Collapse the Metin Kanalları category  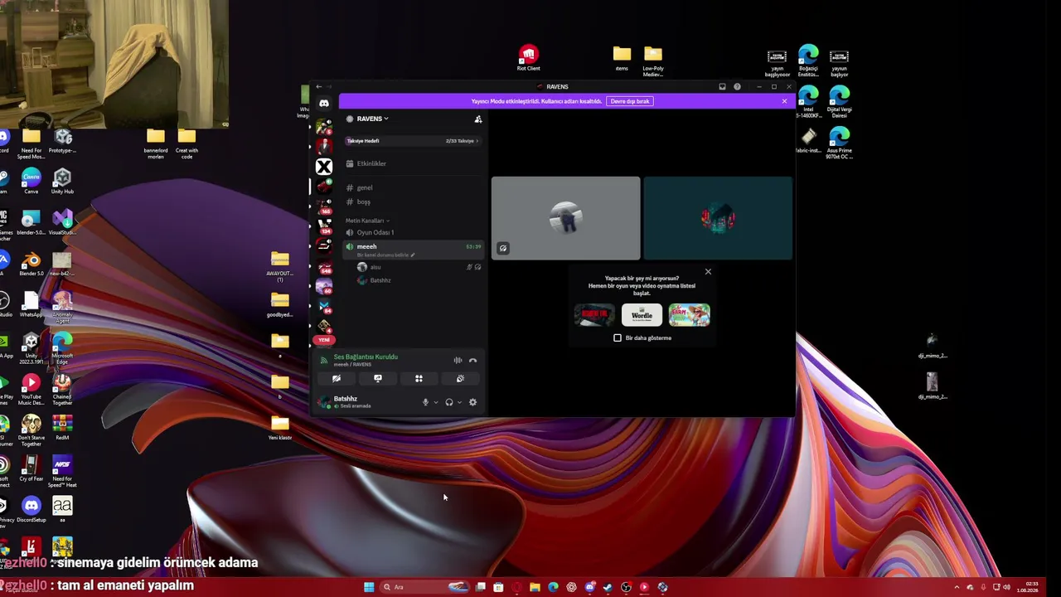(x=366, y=221)
